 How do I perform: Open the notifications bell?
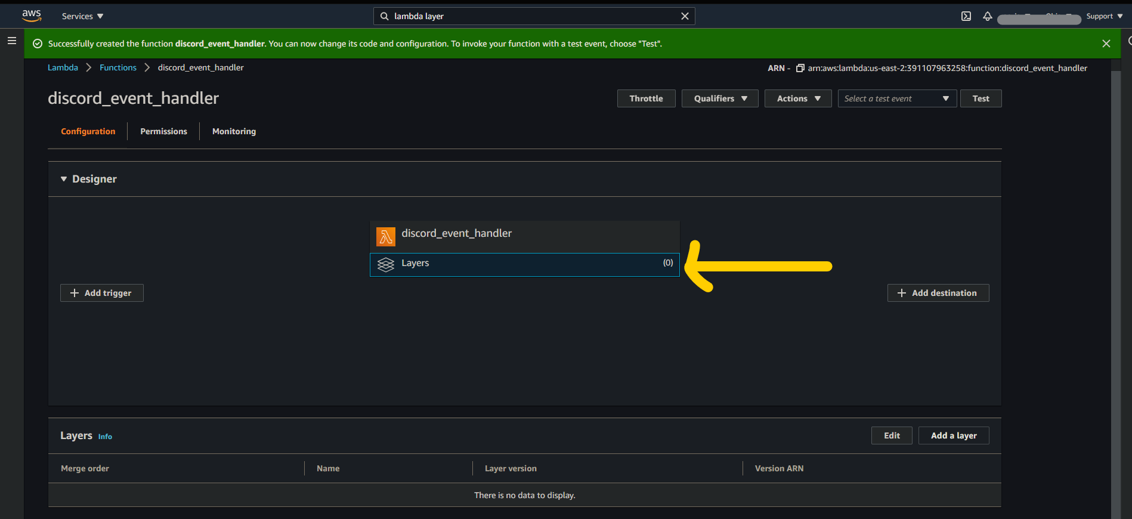tap(988, 16)
